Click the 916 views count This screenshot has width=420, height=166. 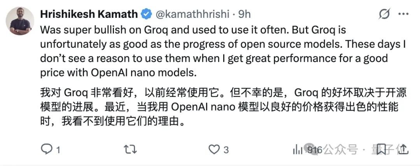coord(315,149)
